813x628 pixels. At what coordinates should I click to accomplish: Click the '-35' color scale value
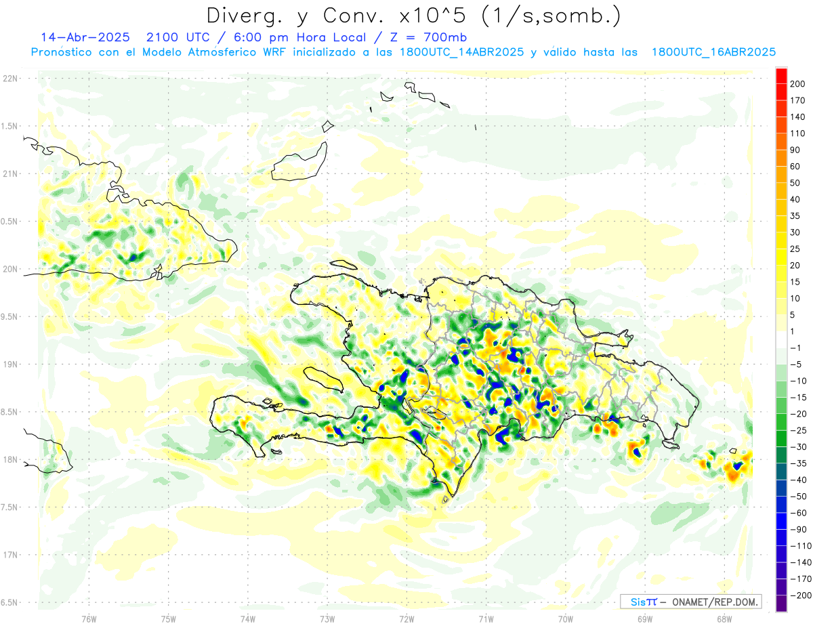(x=798, y=463)
